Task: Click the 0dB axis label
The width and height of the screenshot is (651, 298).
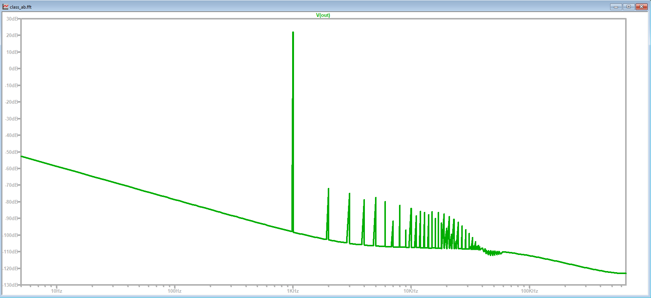Action: 13,69
